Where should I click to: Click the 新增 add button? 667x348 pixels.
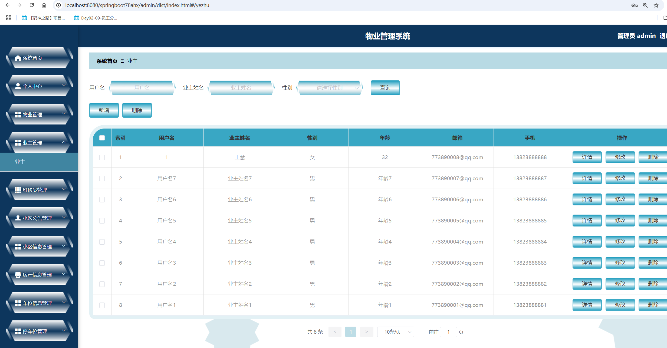tap(104, 110)
